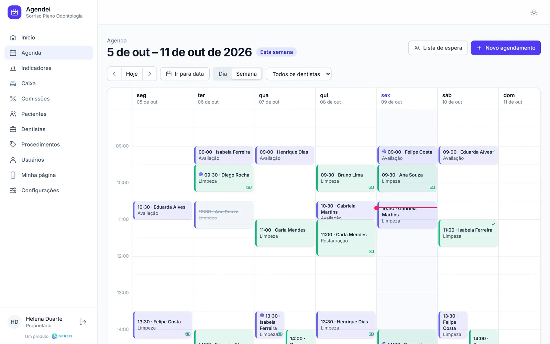Click the Usuários person icon
550x344 pixels.
pos(13,160)
